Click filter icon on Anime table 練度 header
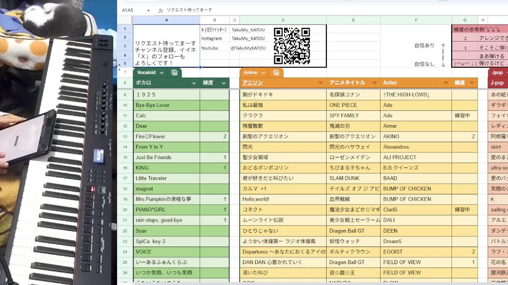This screenshot has width=508, height=285. [x=472, y=83]
